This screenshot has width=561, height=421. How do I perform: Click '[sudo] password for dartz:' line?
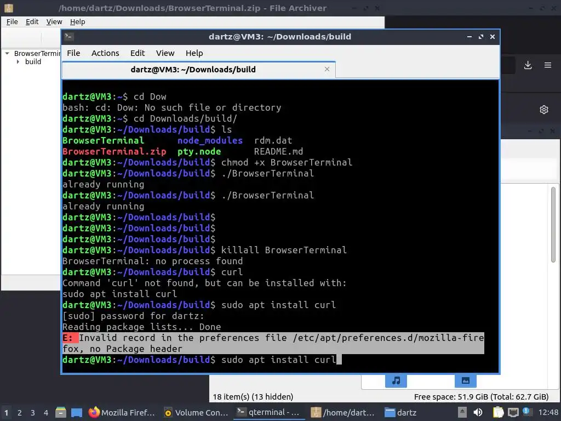(133, 316)
